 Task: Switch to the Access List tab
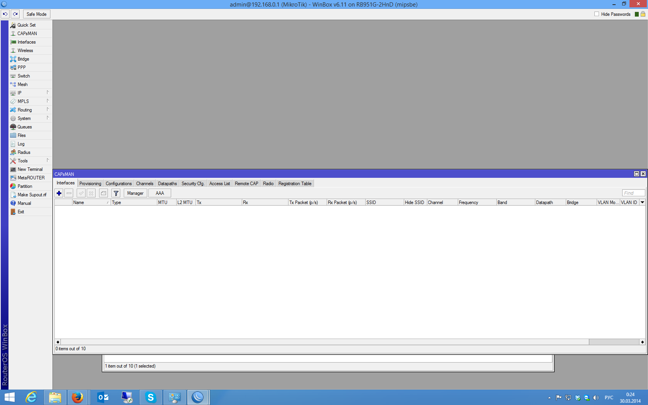pyautogui.click(x=219, y=184)
